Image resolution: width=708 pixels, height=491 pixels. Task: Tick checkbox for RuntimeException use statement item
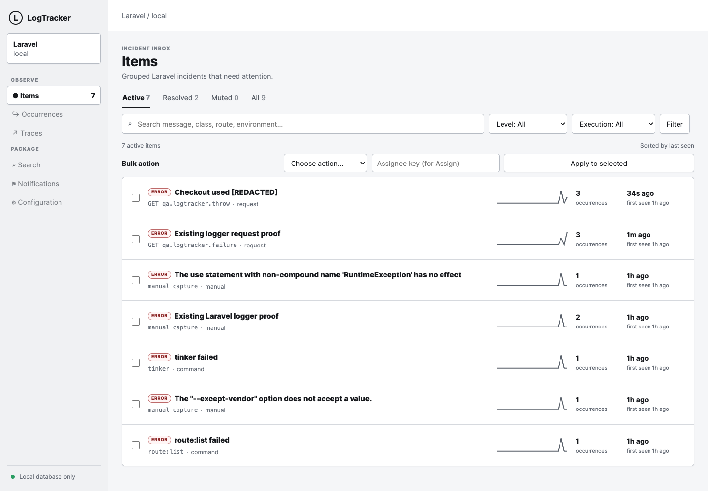click(136, 280)
